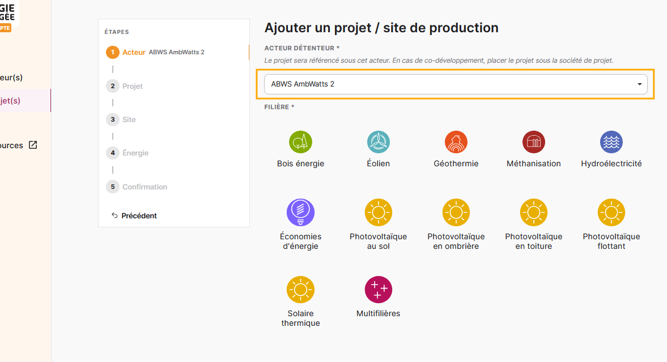Choose the Éolien wind turbine icon
The image size is (667, 362).
coord(378,142)
